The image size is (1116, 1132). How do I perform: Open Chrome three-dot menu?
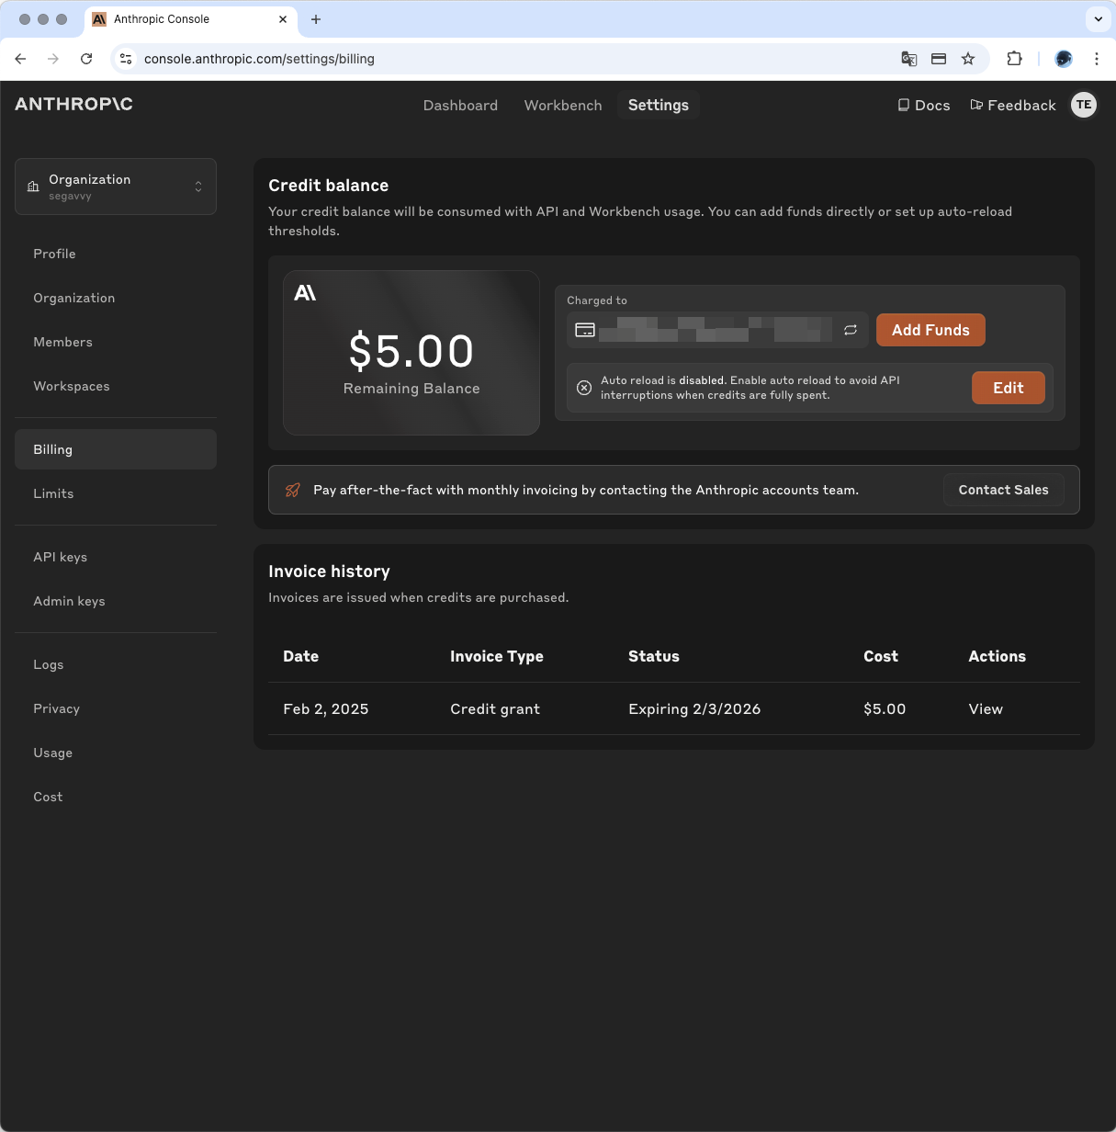point(1097,59)
